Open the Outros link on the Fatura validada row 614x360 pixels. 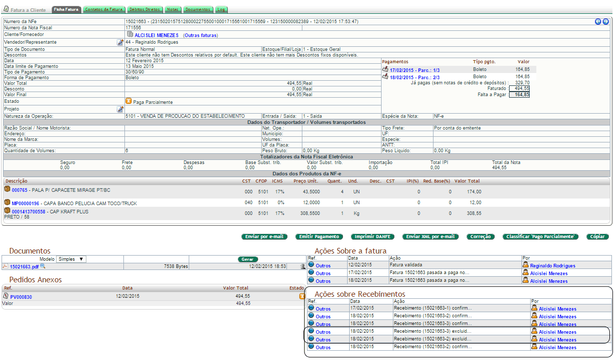pyautogui.click(x=323, y=265)
